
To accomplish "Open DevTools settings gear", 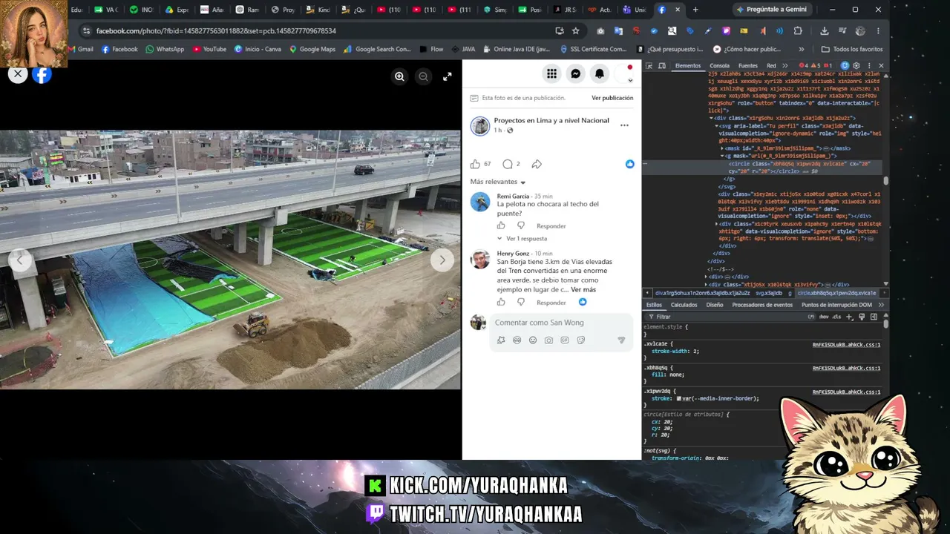I will (x=856, y=66).
